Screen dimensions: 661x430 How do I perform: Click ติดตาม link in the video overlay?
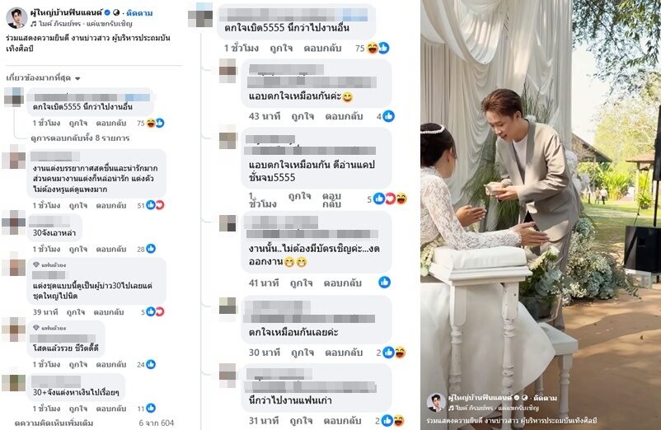click(x=545, y=398)
